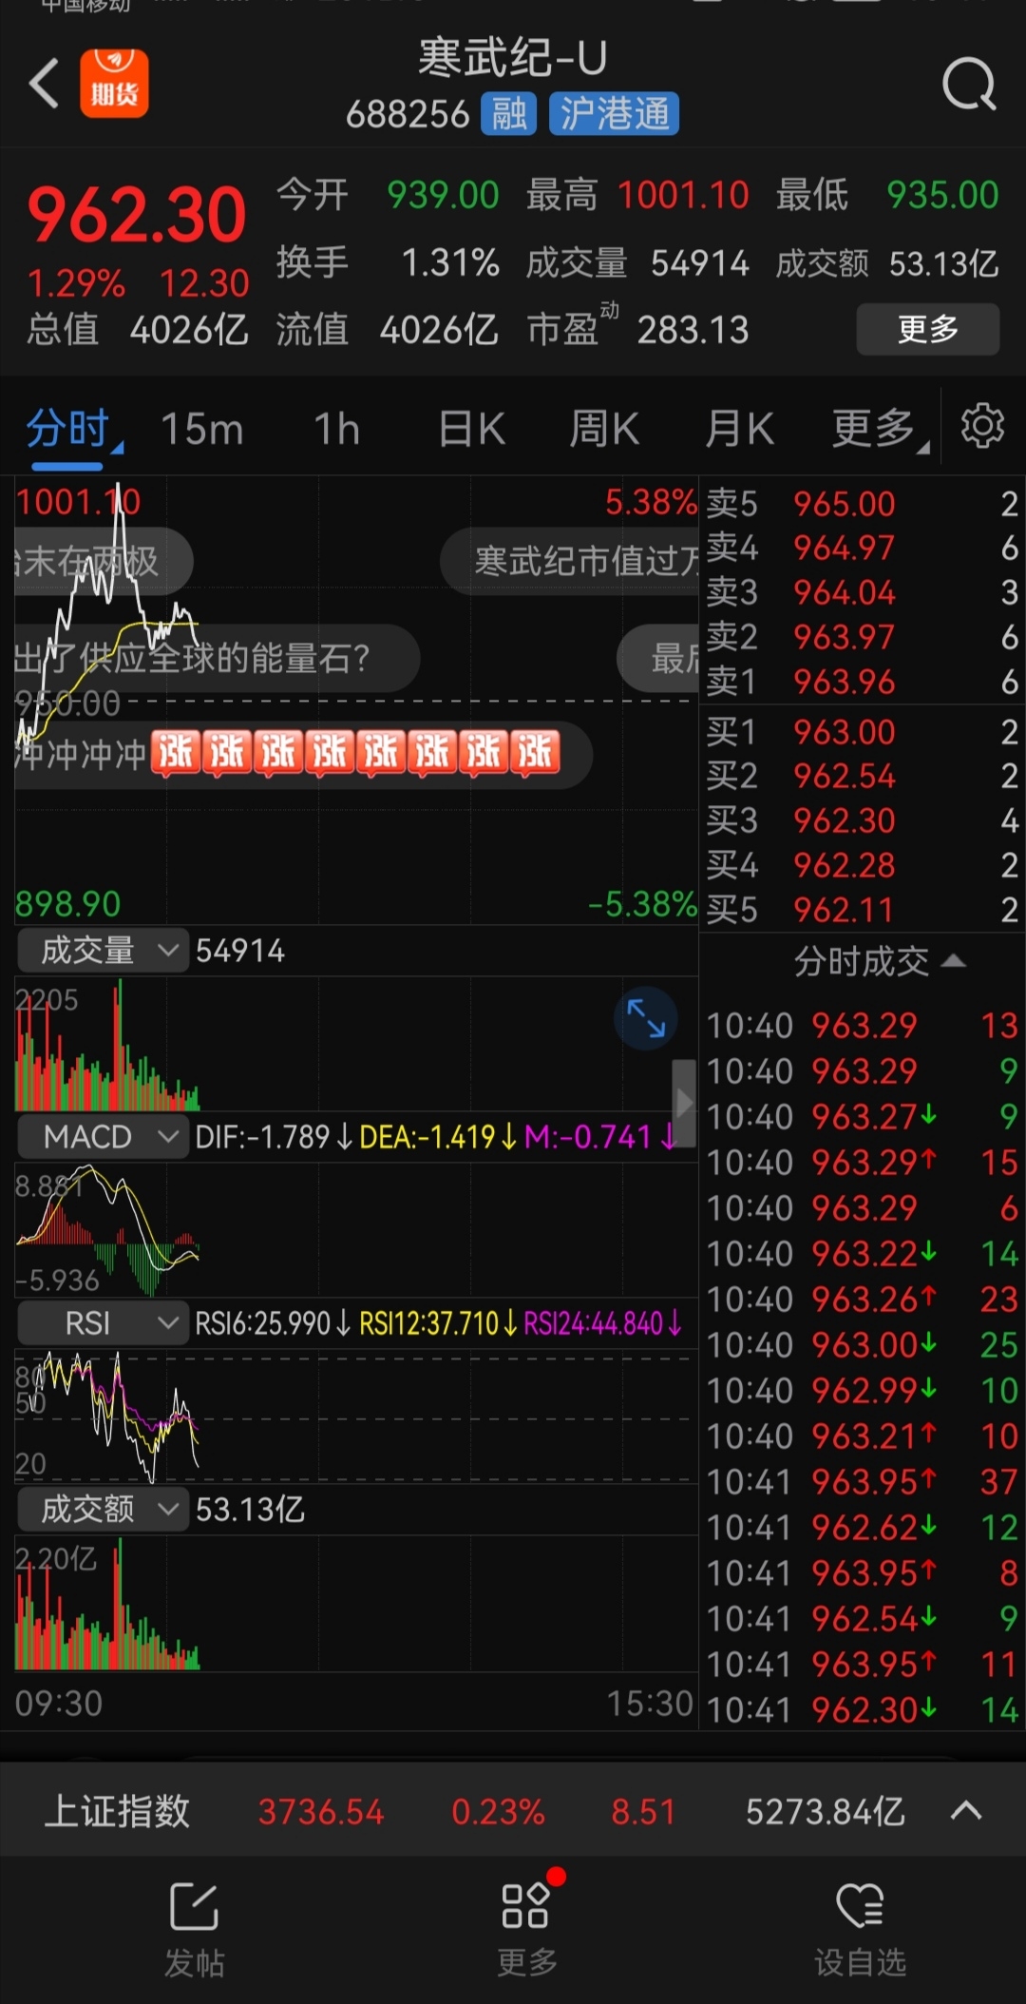Tap the 最低 935.00 value

coord(941,195)
